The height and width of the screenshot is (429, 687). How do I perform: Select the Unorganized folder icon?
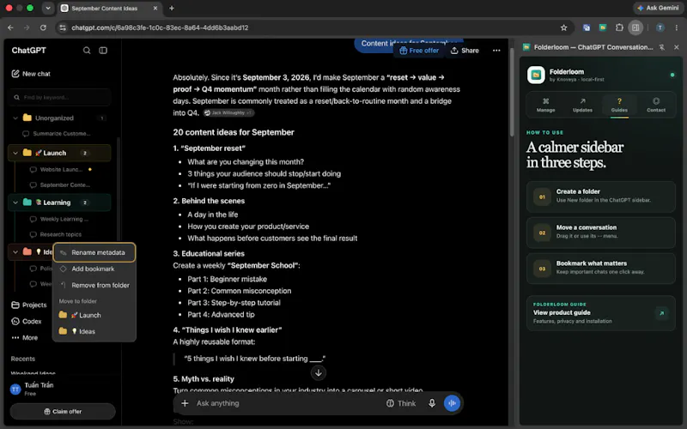point(27,118)
